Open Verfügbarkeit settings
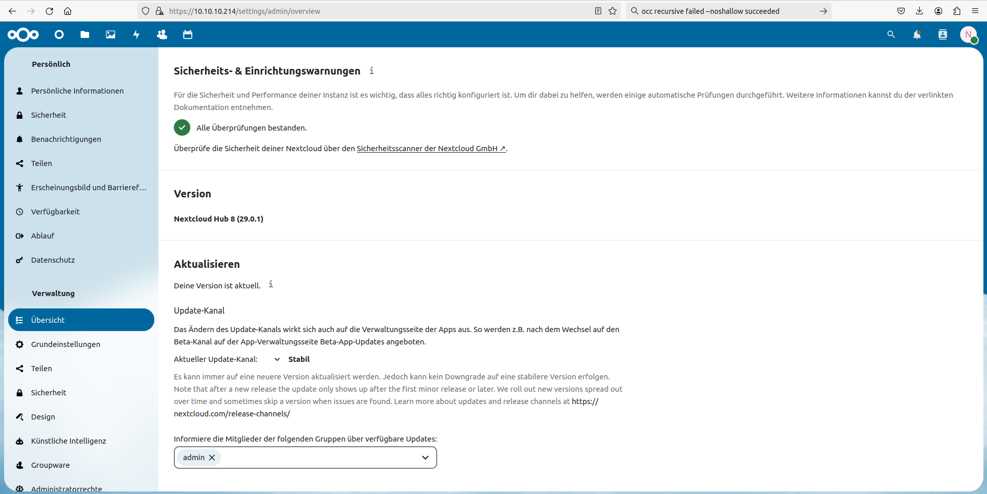 pos(81,212)
